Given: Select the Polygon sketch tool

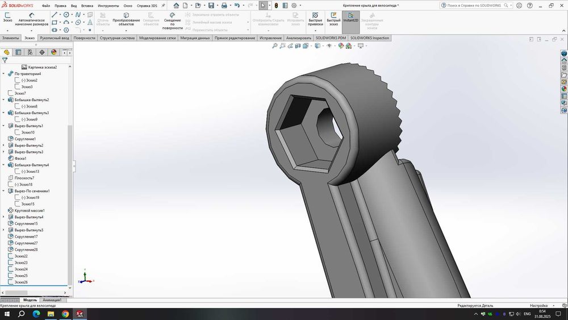Looking at the screenshot, I should pyautogui.click(x=66, y=30).
